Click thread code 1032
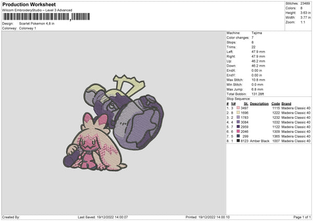This screenshot has height=221, width=313. [276, 122]
